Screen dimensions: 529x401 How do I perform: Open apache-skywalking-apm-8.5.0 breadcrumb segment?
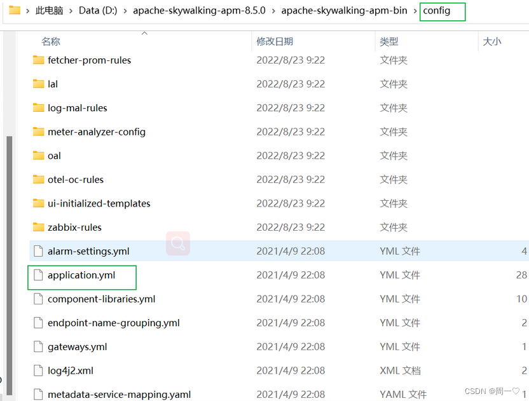pos(199,11)
